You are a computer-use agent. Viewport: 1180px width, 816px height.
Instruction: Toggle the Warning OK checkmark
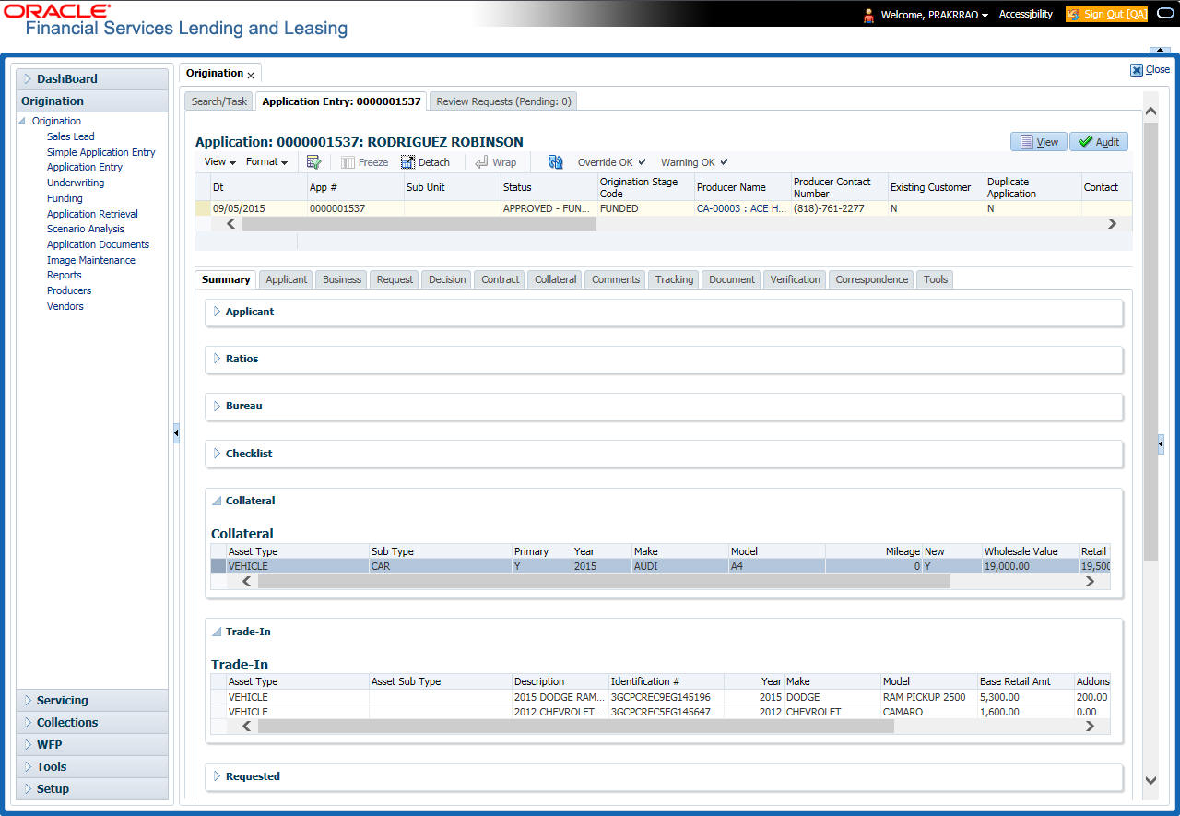[x=724, y=162]
